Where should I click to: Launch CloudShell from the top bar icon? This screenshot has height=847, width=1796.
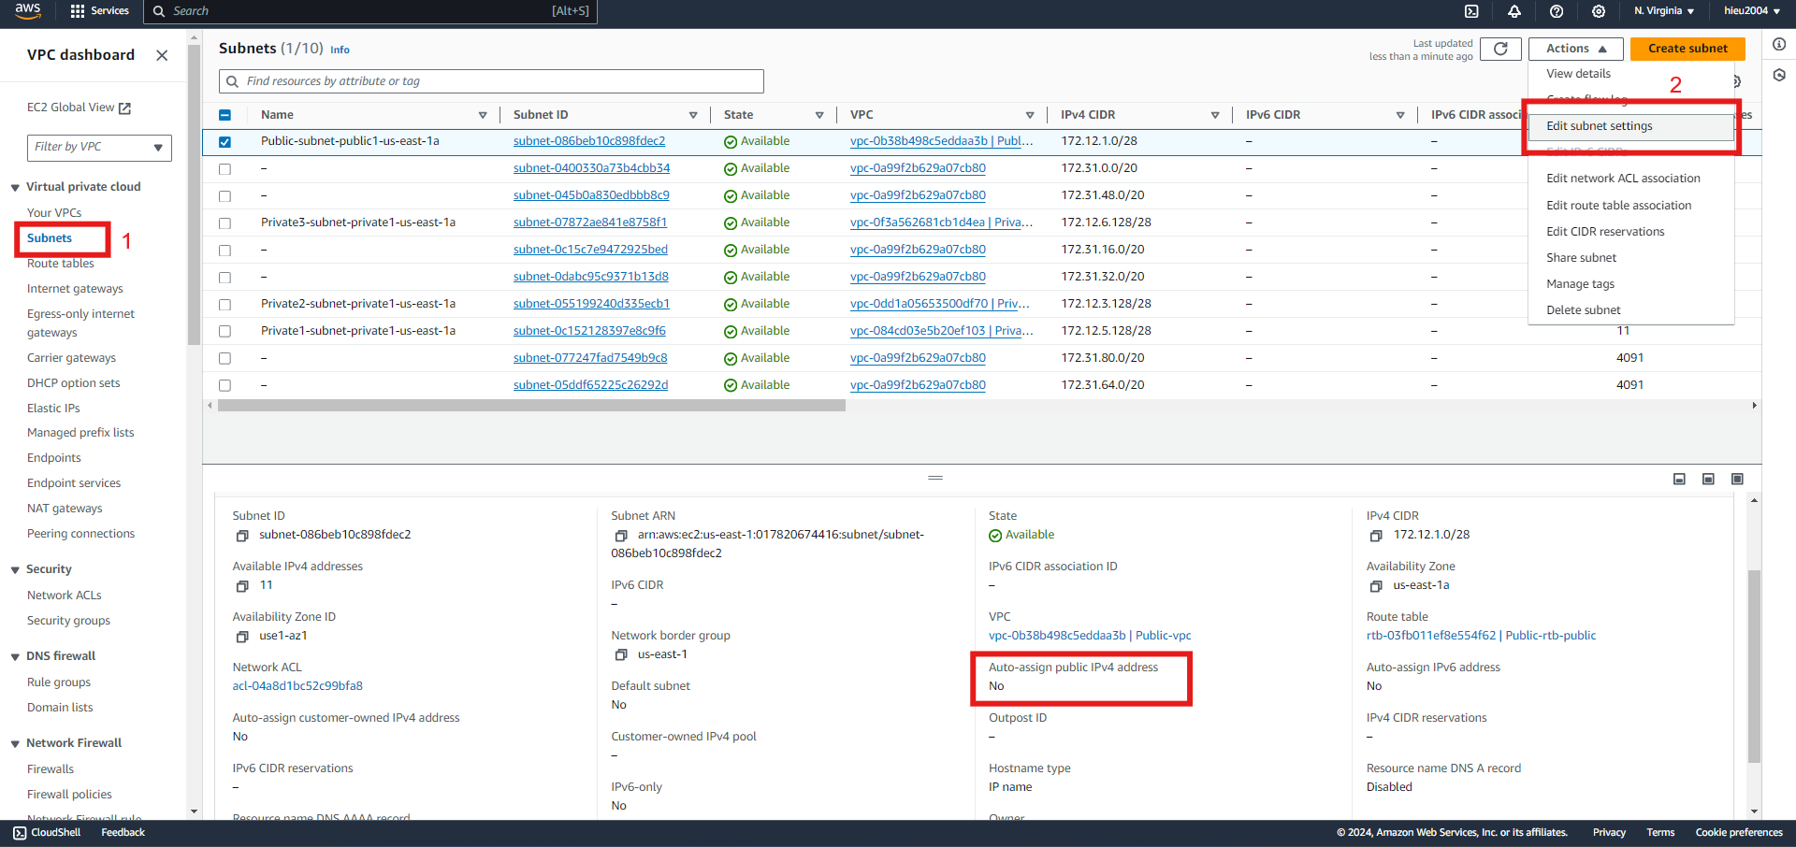point(1471,11)
